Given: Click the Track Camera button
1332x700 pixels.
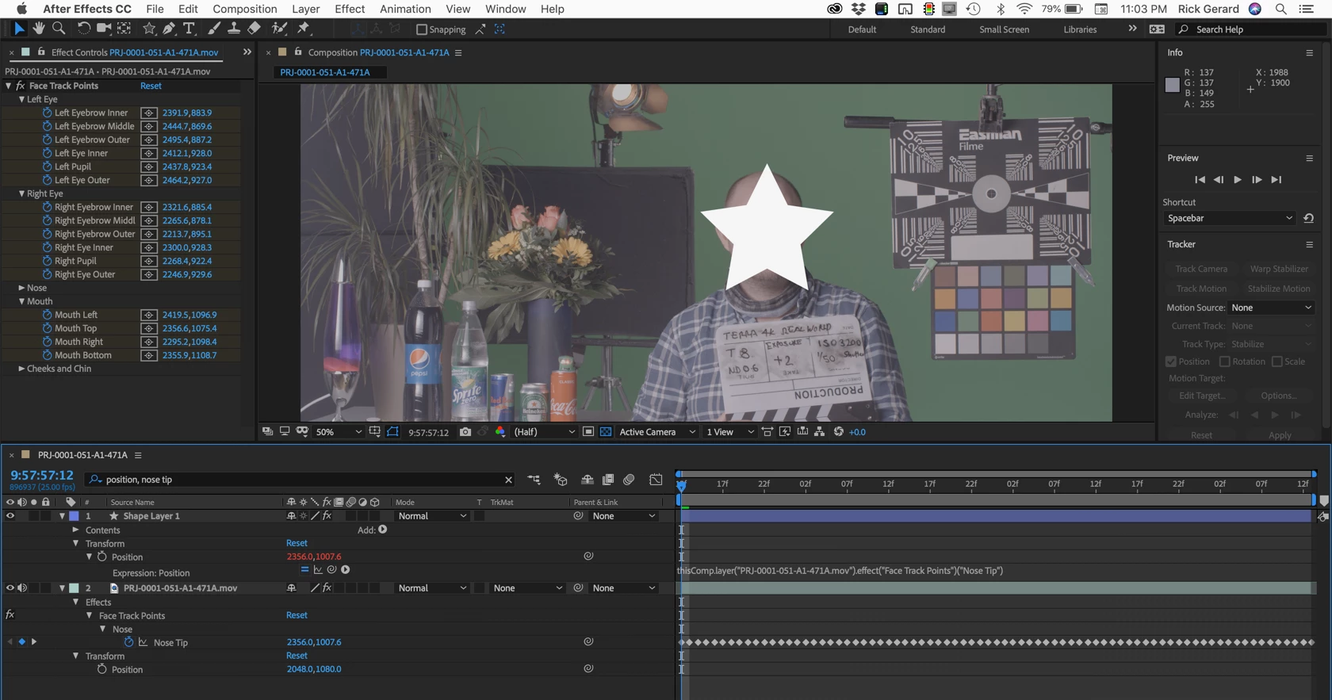Looking at the screenshot, I should click(1201, 269).
